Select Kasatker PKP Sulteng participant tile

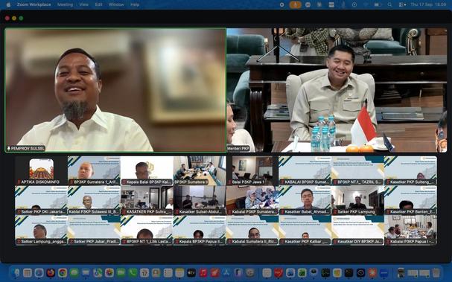pos(410,170)
